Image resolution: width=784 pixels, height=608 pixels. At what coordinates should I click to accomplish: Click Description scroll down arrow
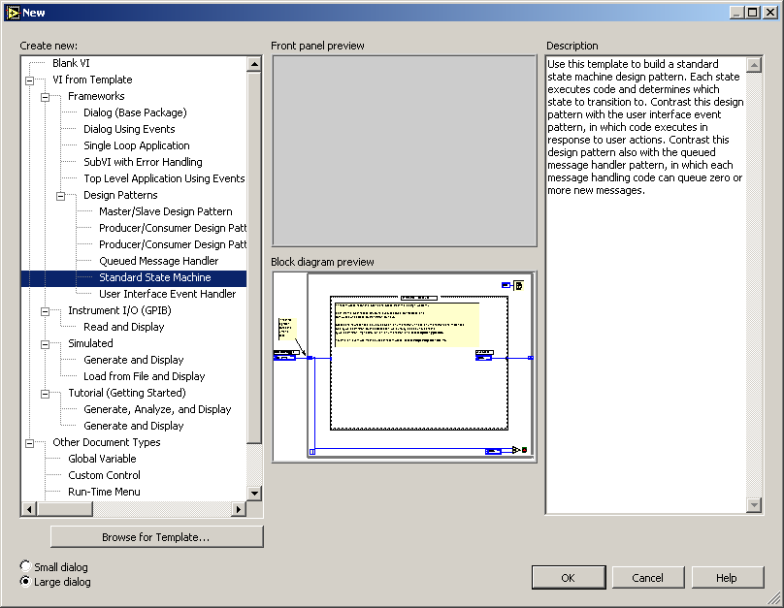click(x=754, y=505)
